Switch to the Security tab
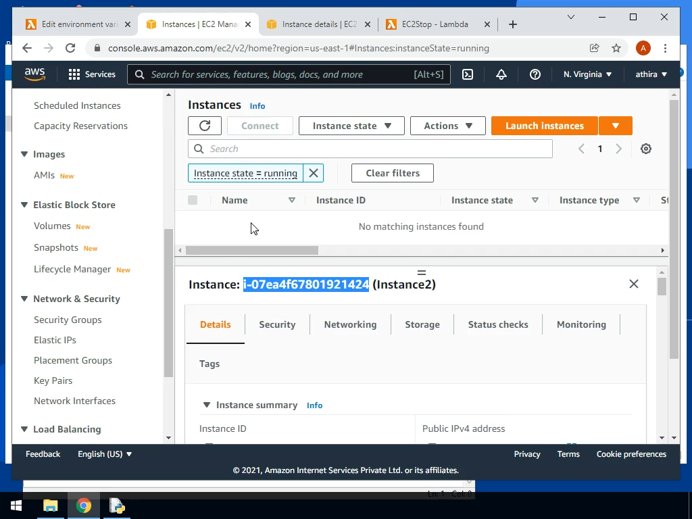692x519 pixels. click(277, 324)
